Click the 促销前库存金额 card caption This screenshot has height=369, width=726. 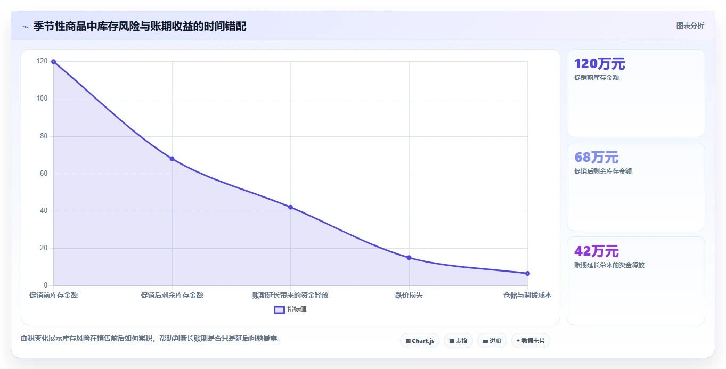pos(597,78)
